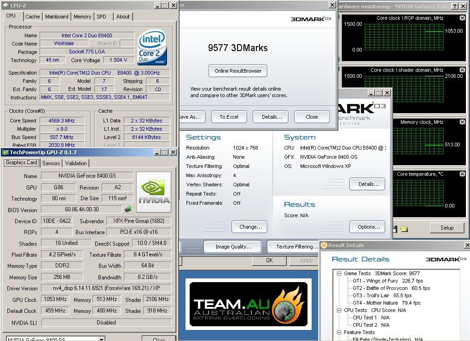
Task: Select the GT4 - Mother Nature row
Action: click(386, 303)
